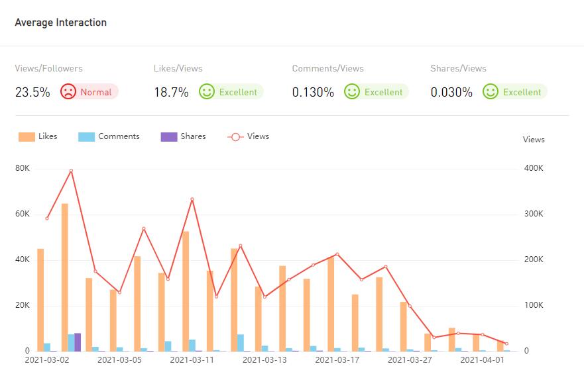
Task: Toggle the Comments series in the legend
Action: (109, 136)
